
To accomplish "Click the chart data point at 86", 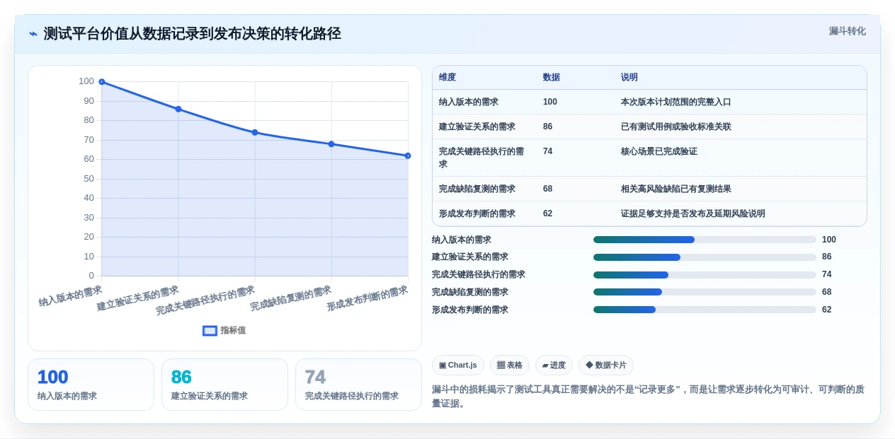I will click(178, 109).
